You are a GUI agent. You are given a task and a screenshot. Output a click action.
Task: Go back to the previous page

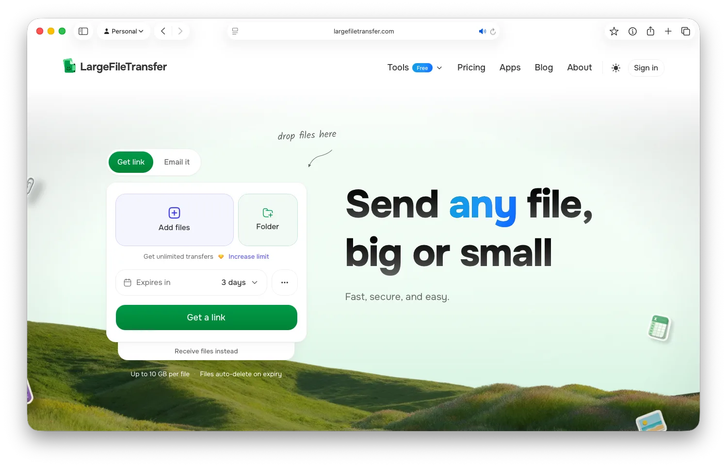pyautogui.click(x=163, y=31)
